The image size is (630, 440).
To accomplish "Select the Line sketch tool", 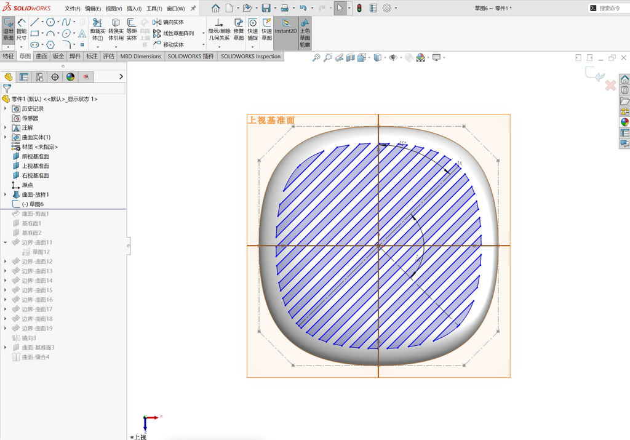I will point(34,22).
